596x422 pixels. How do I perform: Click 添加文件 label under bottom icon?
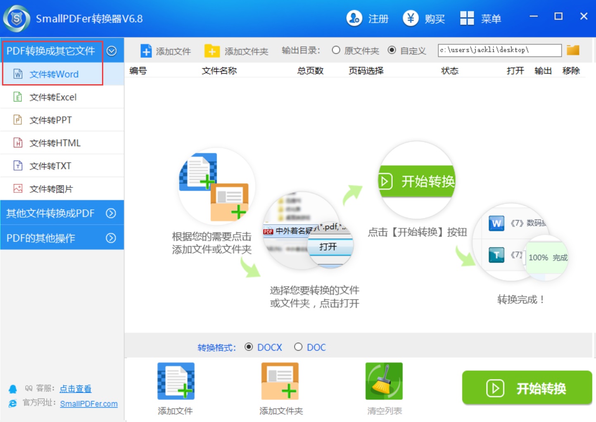tap(175, 411)
